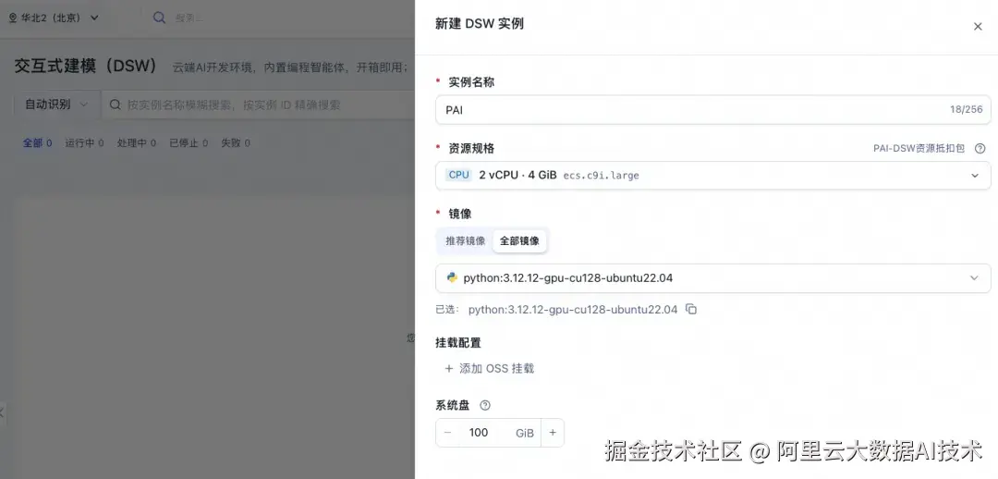Click the system disk value field showing 100
The height and width of the screenshot is (479, 998).
click(x=479, y=433)
